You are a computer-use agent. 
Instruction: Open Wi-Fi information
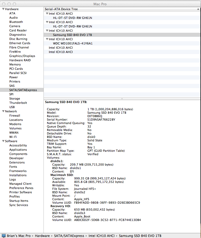(x=13, y=137)
